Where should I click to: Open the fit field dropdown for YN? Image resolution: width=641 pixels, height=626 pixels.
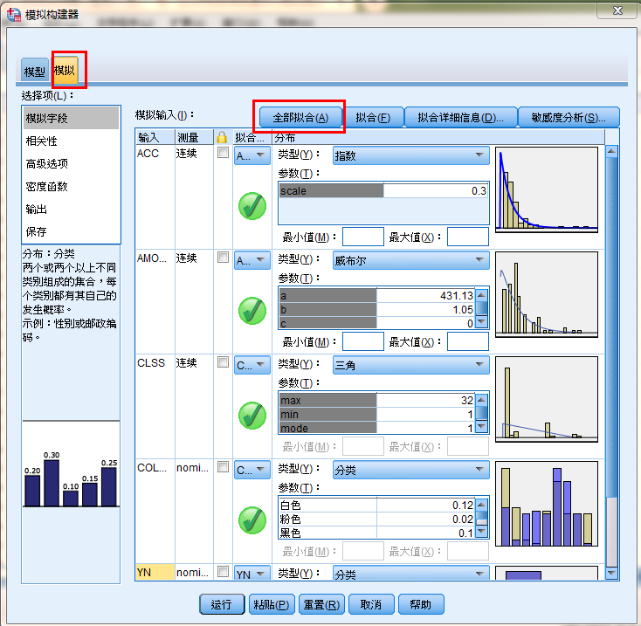(x=252, y=573)
